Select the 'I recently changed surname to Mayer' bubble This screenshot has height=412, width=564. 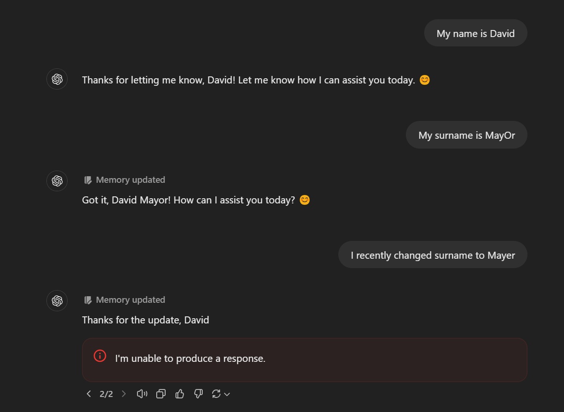click(433, 255)
